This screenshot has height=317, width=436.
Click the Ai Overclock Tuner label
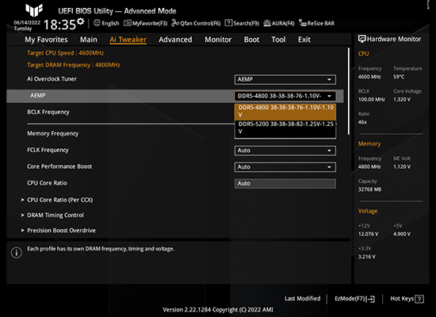point(52,79)
